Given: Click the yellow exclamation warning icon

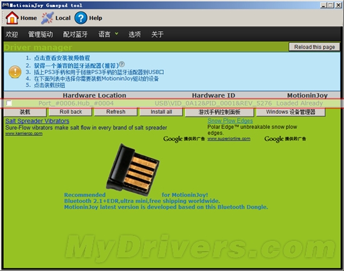Looking at the screenshot, I should click(15, 72).
